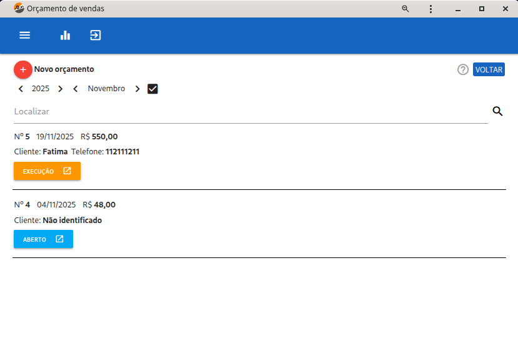
Task: Click the Novo orçamento label
Action: pyautogui.click(x=64, y=69)
